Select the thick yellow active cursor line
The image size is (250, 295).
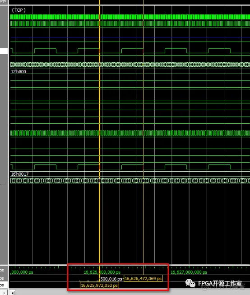coord(99,132)
